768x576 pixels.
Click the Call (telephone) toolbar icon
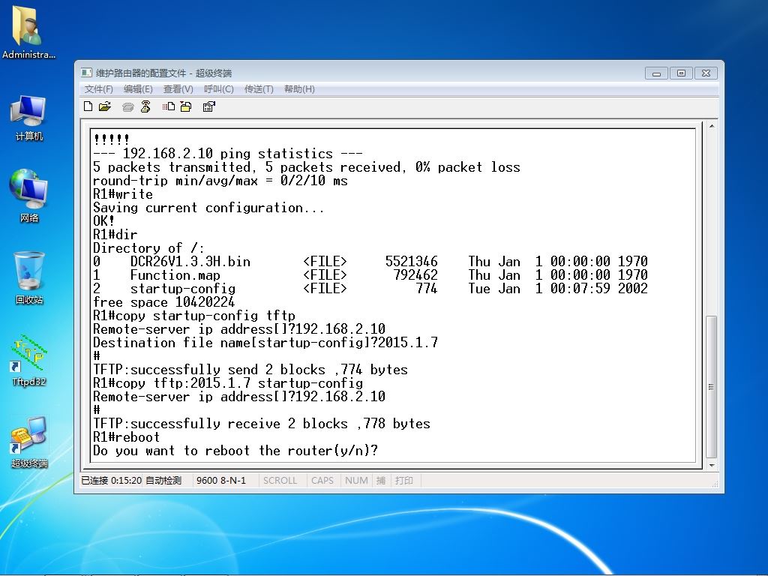(x=128, y=106)
